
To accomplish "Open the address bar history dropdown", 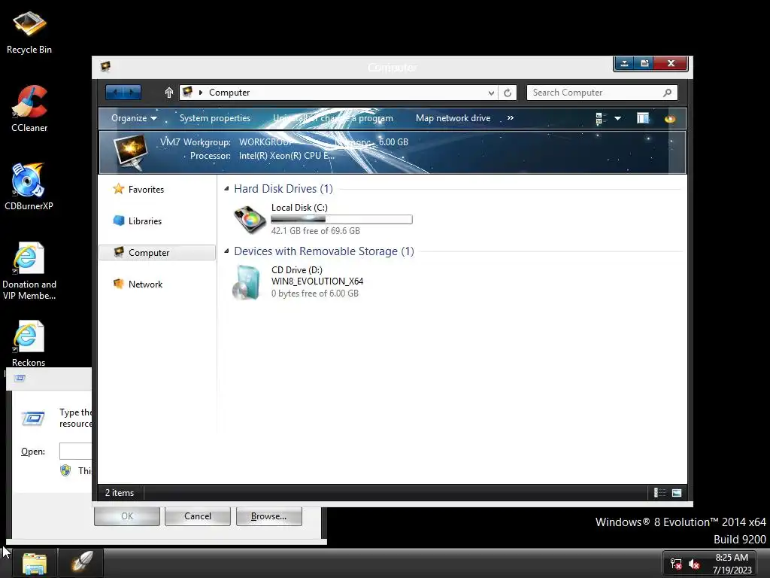I will coord(490,93).
